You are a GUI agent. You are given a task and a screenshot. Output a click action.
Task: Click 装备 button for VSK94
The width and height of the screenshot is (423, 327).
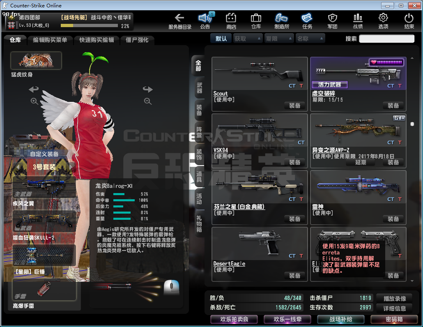point(294,162)
